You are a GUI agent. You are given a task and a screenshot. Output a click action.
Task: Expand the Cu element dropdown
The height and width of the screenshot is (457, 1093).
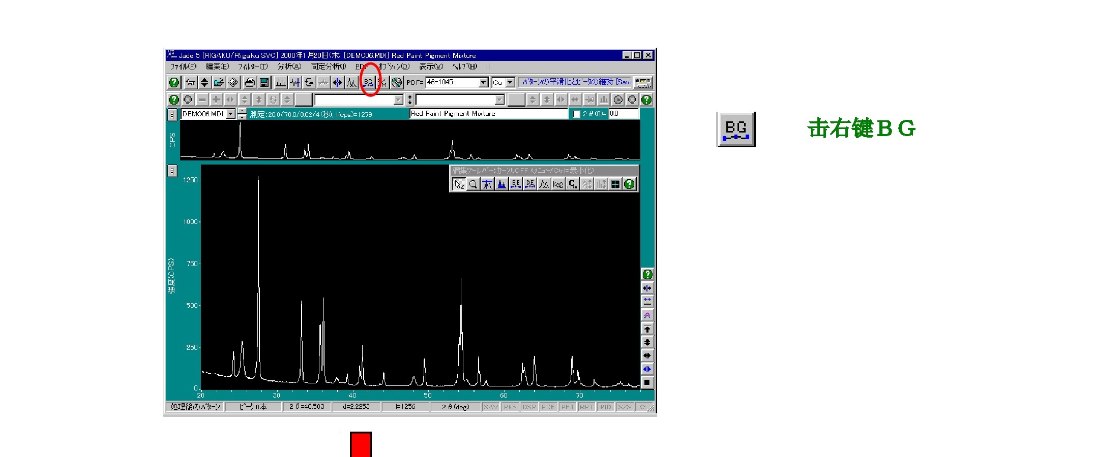[x=510, y=82]
